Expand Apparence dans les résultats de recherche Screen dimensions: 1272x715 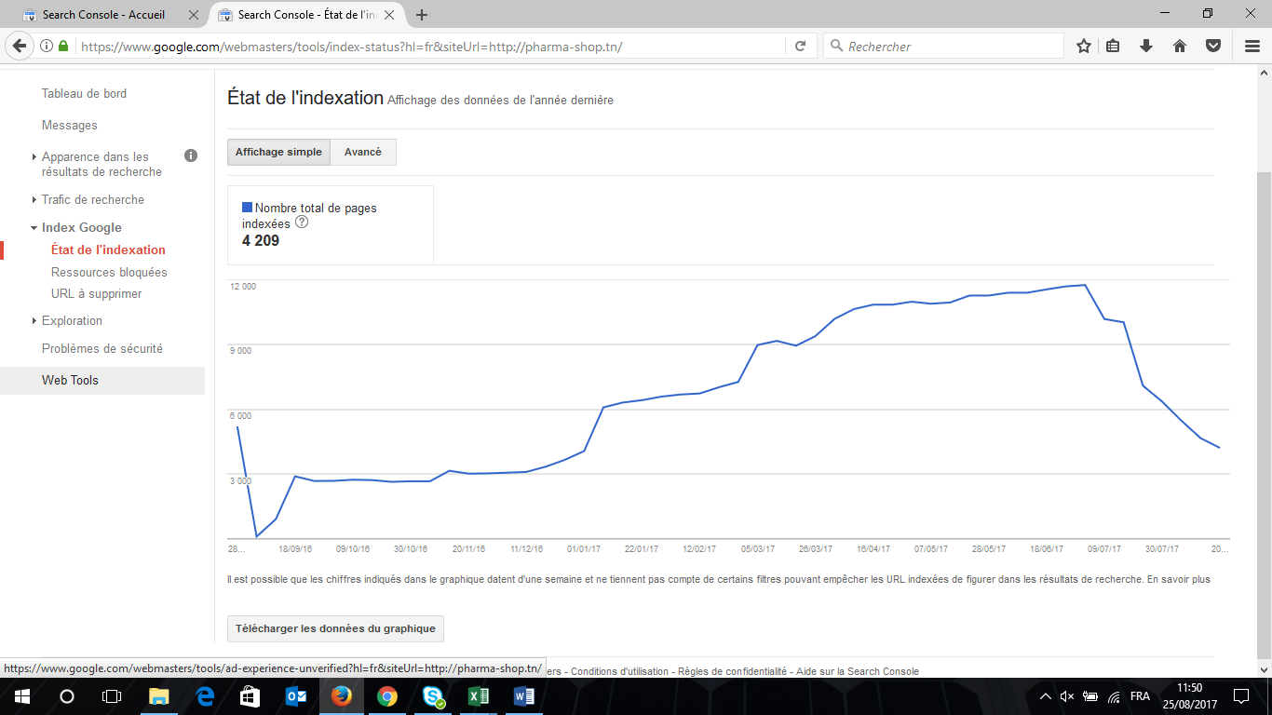pyautogui.click(x=101, y=164)
